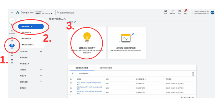Open the hamburger main menu
This screenshot has width=215, height=107.
point(12,13)
